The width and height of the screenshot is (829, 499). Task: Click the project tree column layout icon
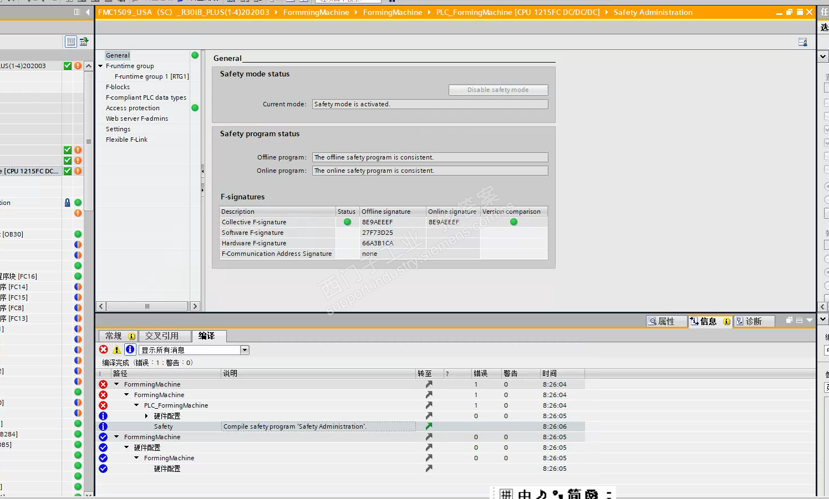tap(77, 12)
